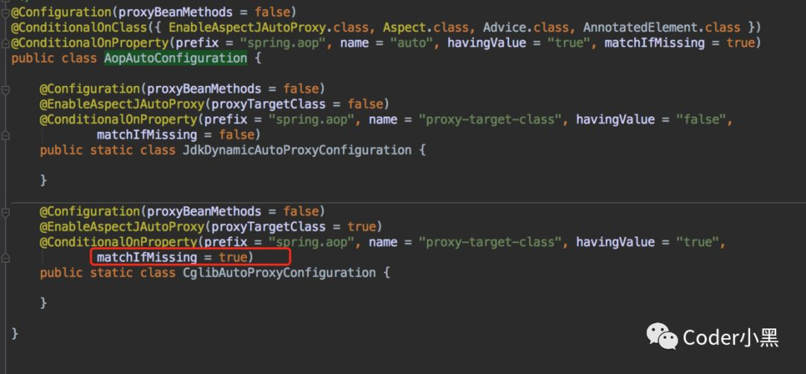Click matchIfMissing on the = false line

(146, 135)
